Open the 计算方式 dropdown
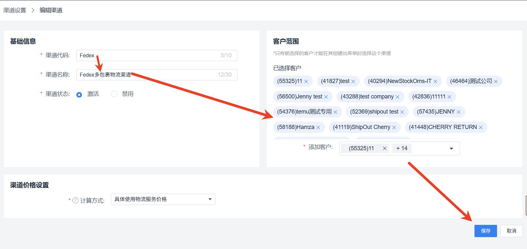The height and width of the screenshot is (249, 527). coord(163,199)
